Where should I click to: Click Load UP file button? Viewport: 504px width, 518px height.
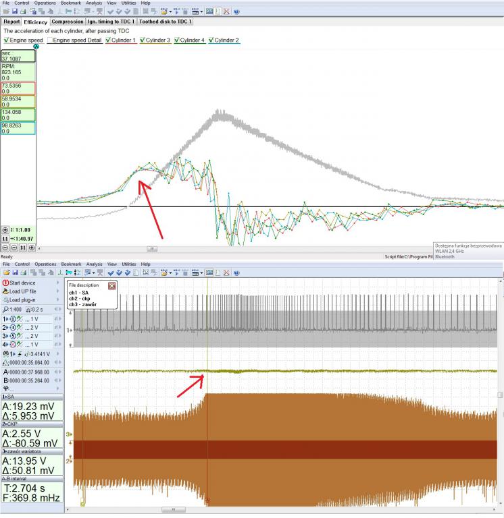[x=22, y=291]
